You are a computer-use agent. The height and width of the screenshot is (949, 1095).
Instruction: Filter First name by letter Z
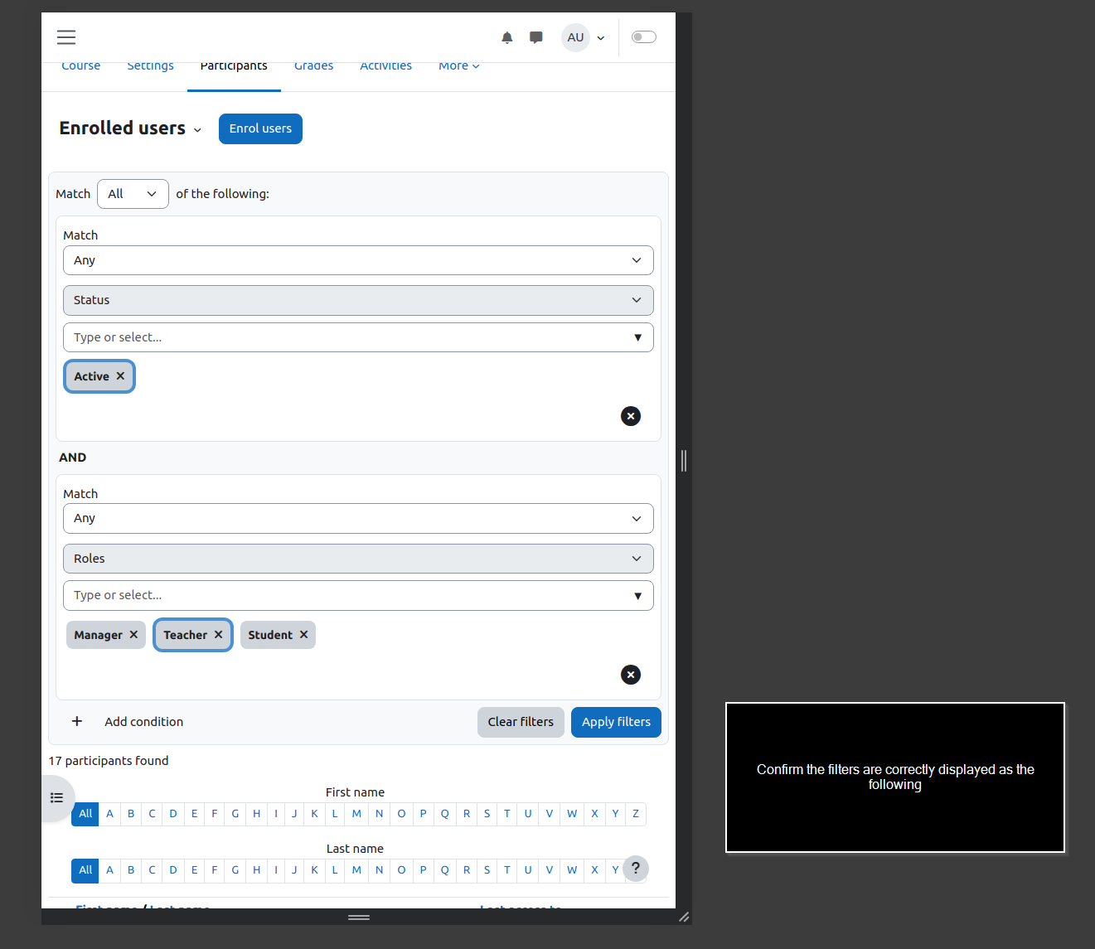pyautogui.click(x=636, y=814)
